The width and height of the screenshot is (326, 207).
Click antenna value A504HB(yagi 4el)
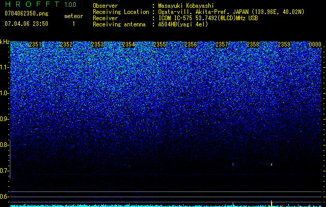183,24
